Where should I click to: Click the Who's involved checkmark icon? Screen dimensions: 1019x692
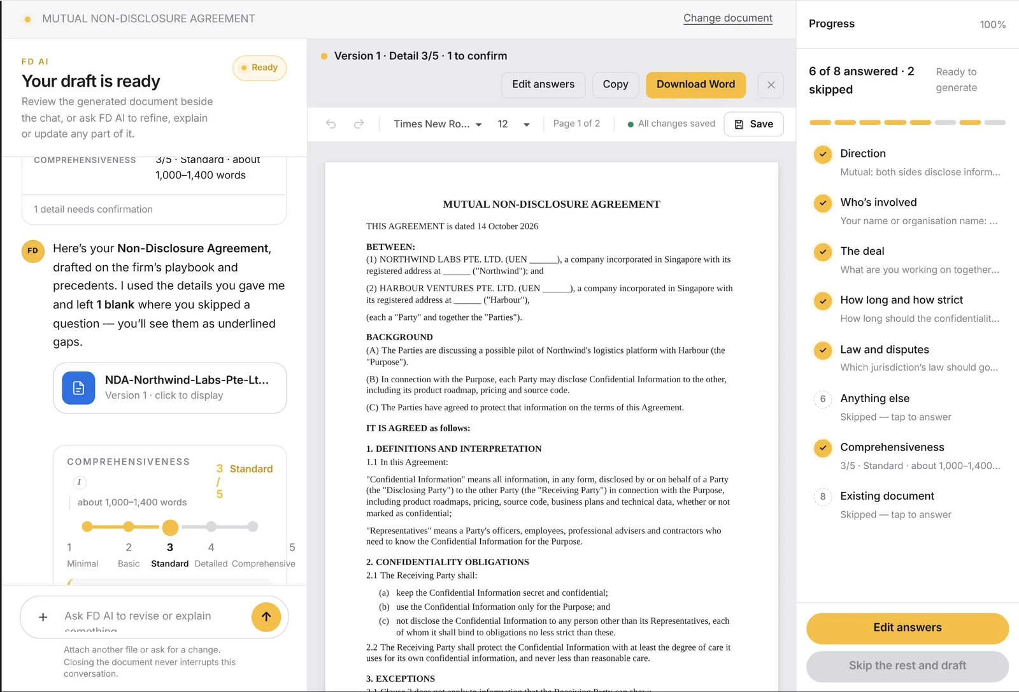pyautogui.click(x=823, y=203)
